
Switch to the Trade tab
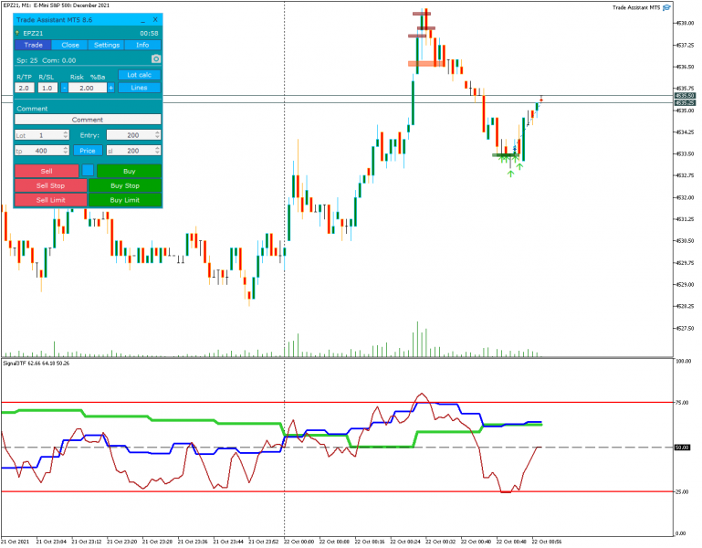(x=33, y=45)
